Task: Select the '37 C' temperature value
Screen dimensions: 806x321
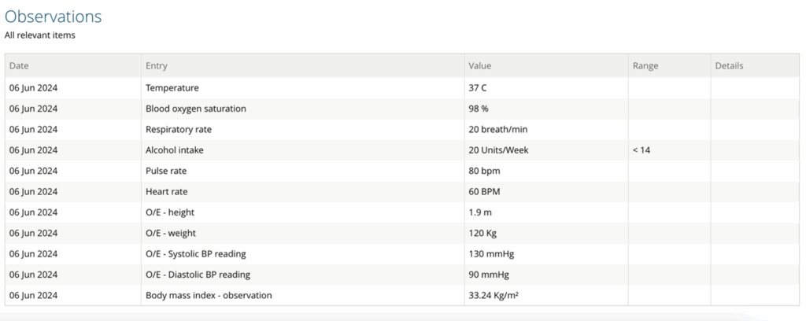Action: pos(478,88)
